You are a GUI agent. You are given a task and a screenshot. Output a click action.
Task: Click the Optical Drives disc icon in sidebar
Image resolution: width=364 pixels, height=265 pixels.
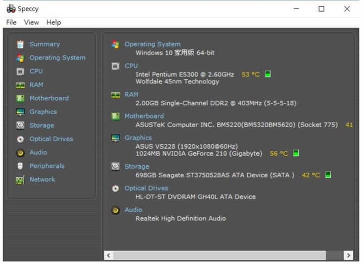tap(20, 139)
